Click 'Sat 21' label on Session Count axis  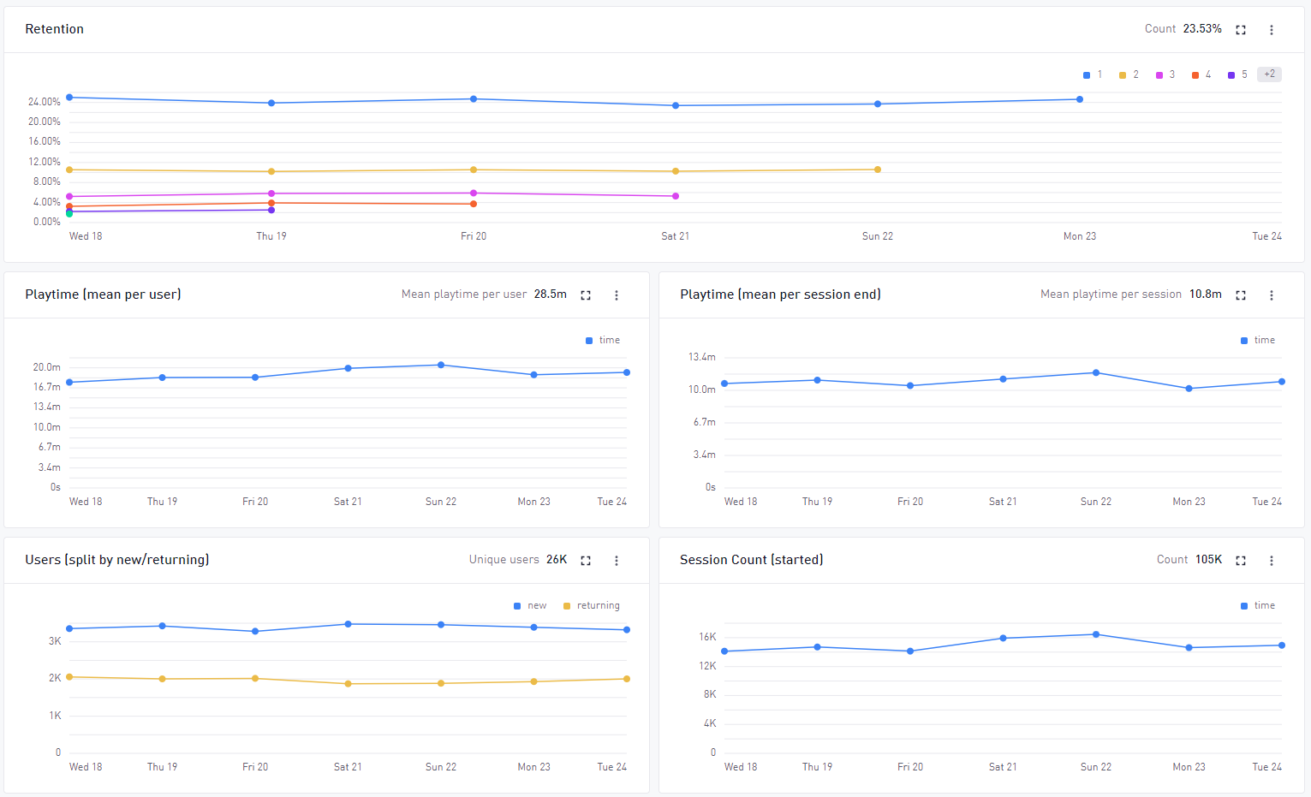pos(1003,767)
